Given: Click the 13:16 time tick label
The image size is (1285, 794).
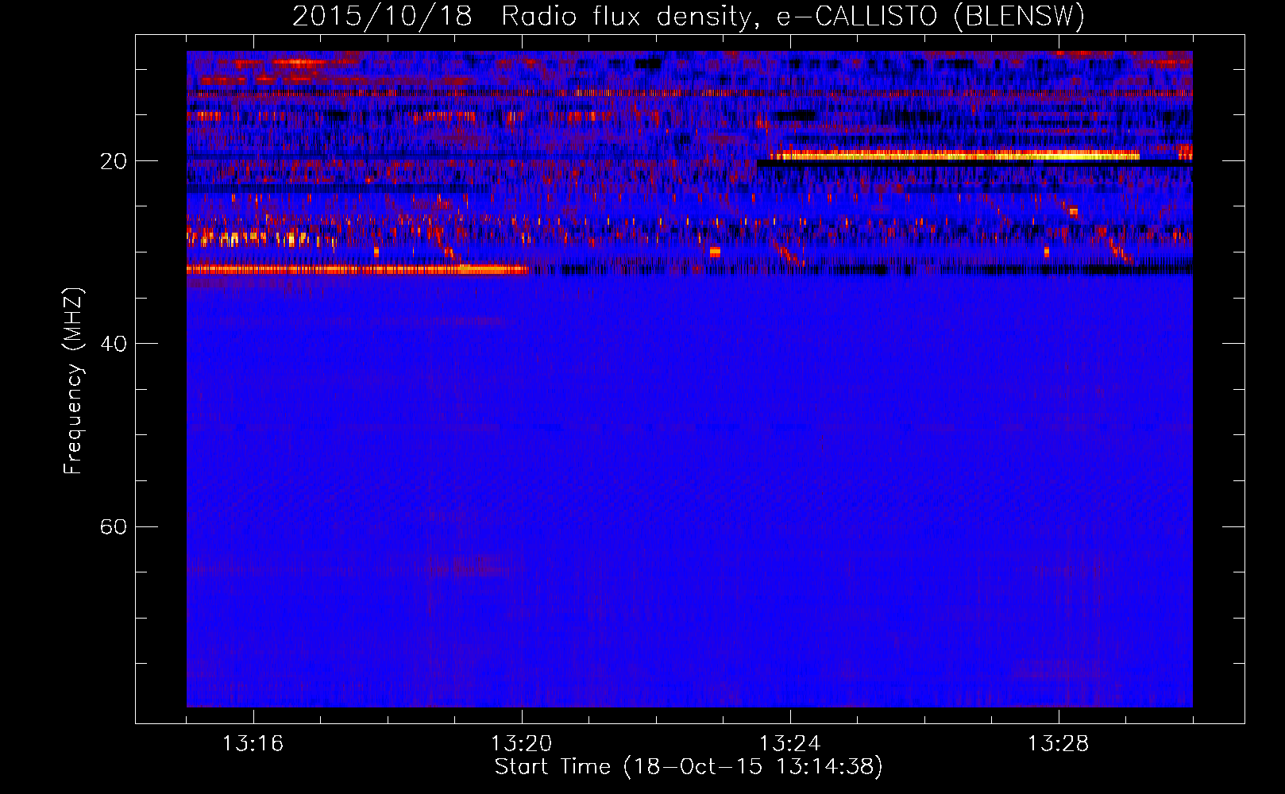Looking at the screenshot, I should (x=253, y=744).
